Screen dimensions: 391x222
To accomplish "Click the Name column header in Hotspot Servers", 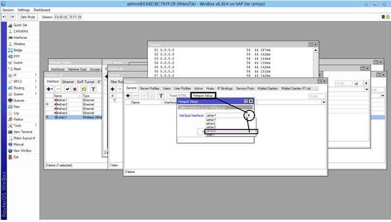I will click(x=147, y=102).
